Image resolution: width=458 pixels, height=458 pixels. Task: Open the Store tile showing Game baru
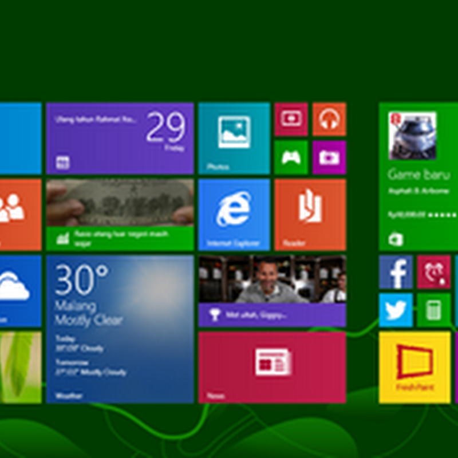418,176
